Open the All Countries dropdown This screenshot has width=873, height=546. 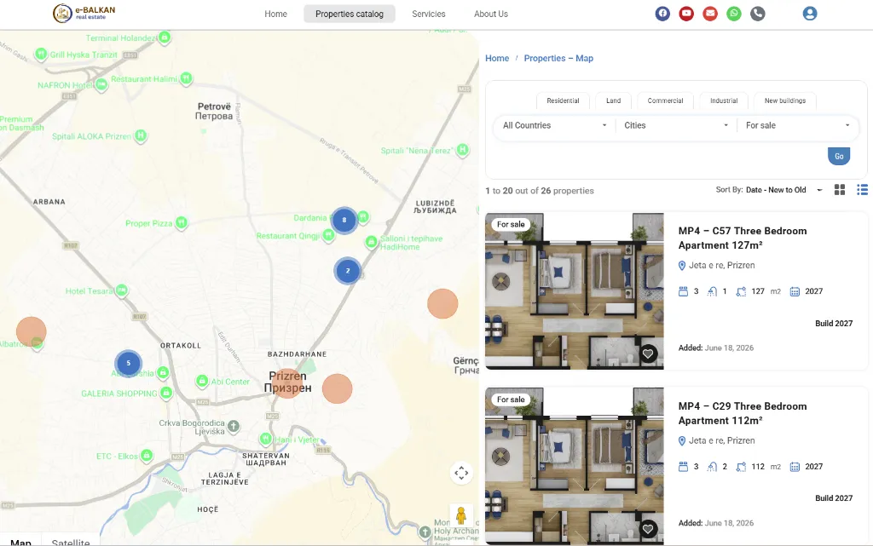554,125
